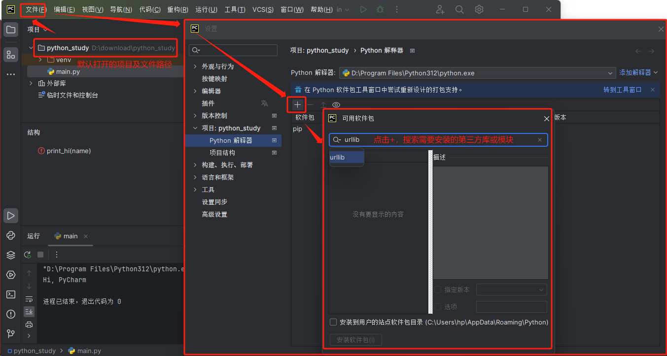Viewport: 667px width, 356px height.
Task: Open the 添加解释器 dropdown
Action: point(638,72)
